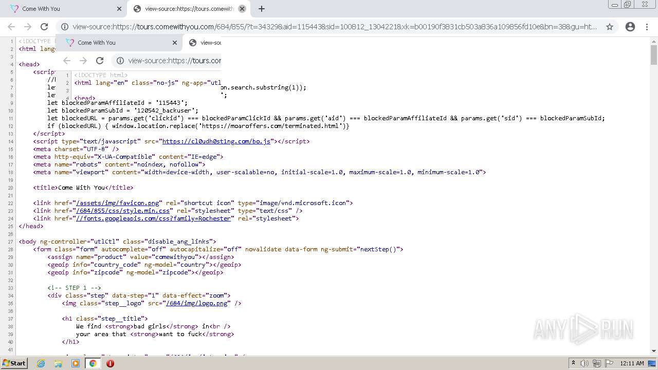Image resolution: width=658 pixels, height=370 pixels.
Task: View site information icon in address bar
Action: tap(65, 27)
